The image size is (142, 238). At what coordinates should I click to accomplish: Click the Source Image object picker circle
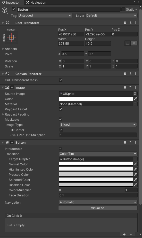click(x=135, y=94)
